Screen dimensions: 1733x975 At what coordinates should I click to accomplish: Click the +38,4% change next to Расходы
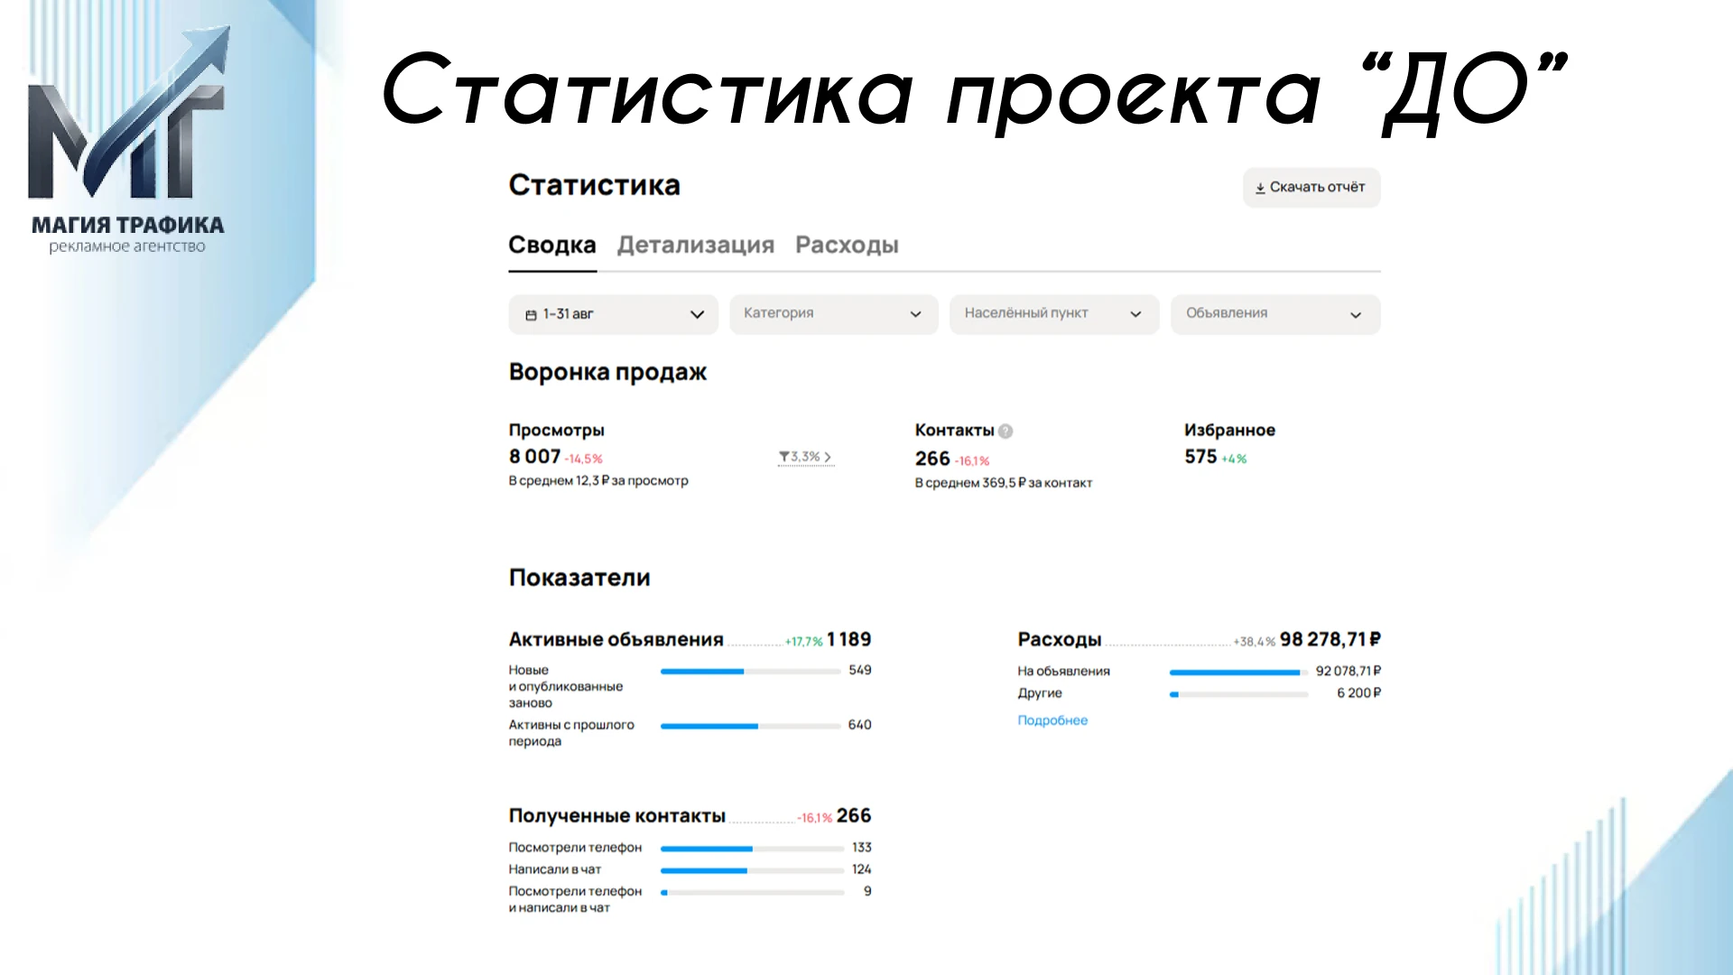point(1255,642)
